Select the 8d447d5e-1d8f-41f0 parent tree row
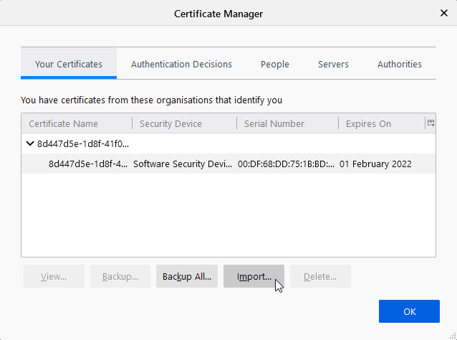This screenshot has height=340, width=457. tap(83, 143)
